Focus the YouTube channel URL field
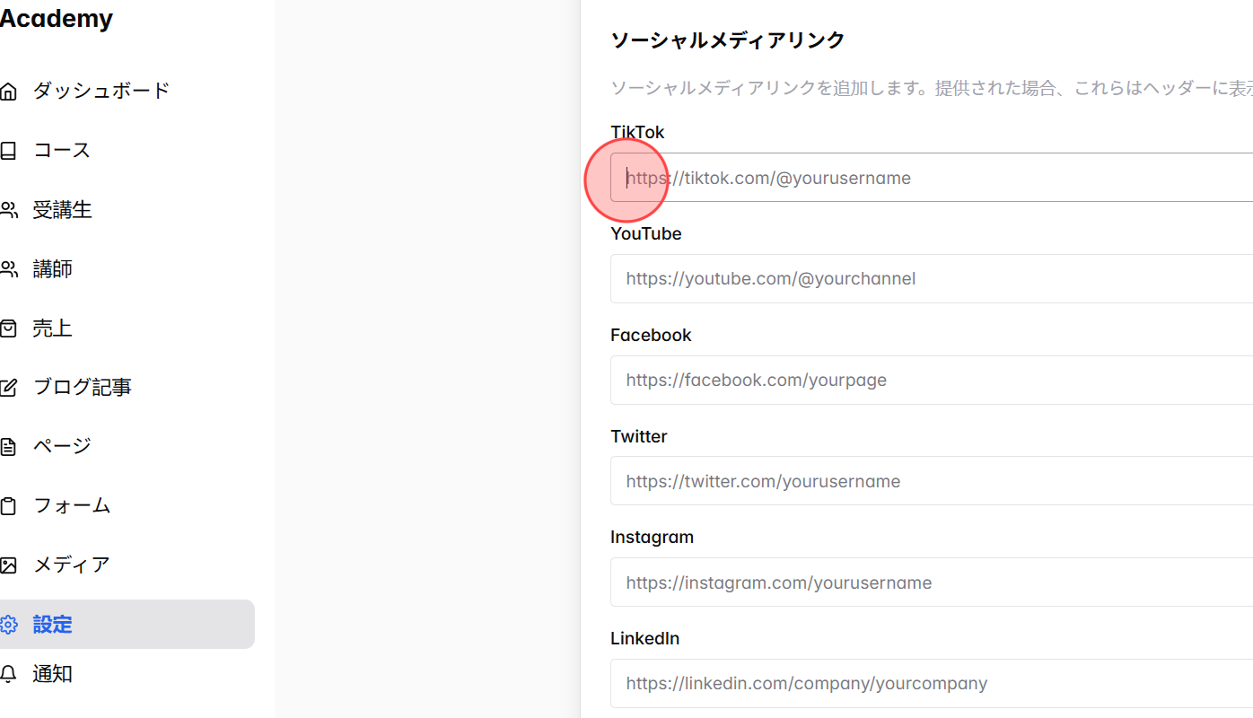Screen dimensions: 1253x718 coord(808,278)
